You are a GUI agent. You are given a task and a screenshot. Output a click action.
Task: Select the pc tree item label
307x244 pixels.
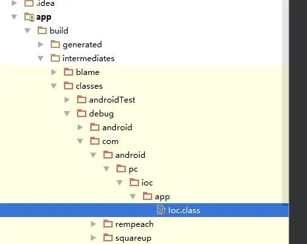coord(133,169)
